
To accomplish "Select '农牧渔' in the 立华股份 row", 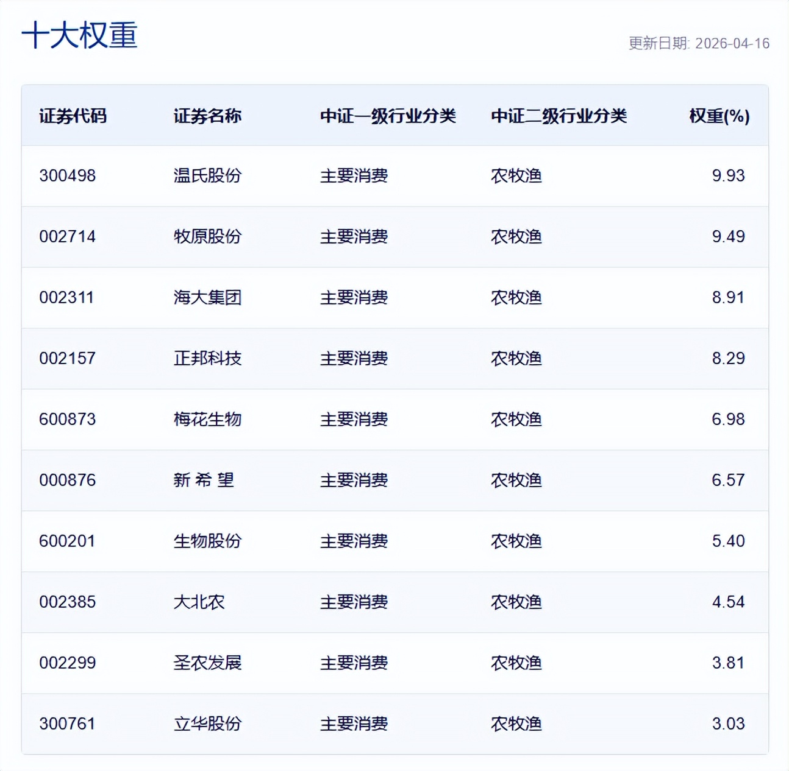I will point(516,723).
